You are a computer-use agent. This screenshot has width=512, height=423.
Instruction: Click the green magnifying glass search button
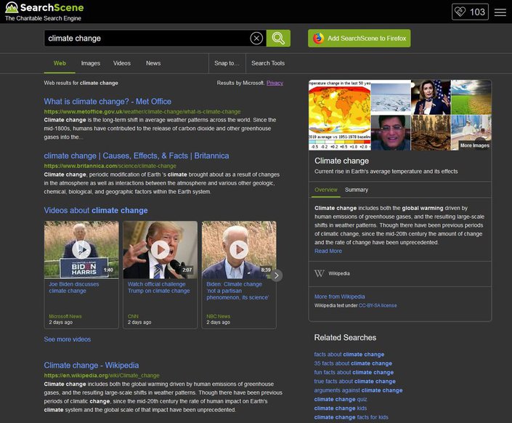278,39
